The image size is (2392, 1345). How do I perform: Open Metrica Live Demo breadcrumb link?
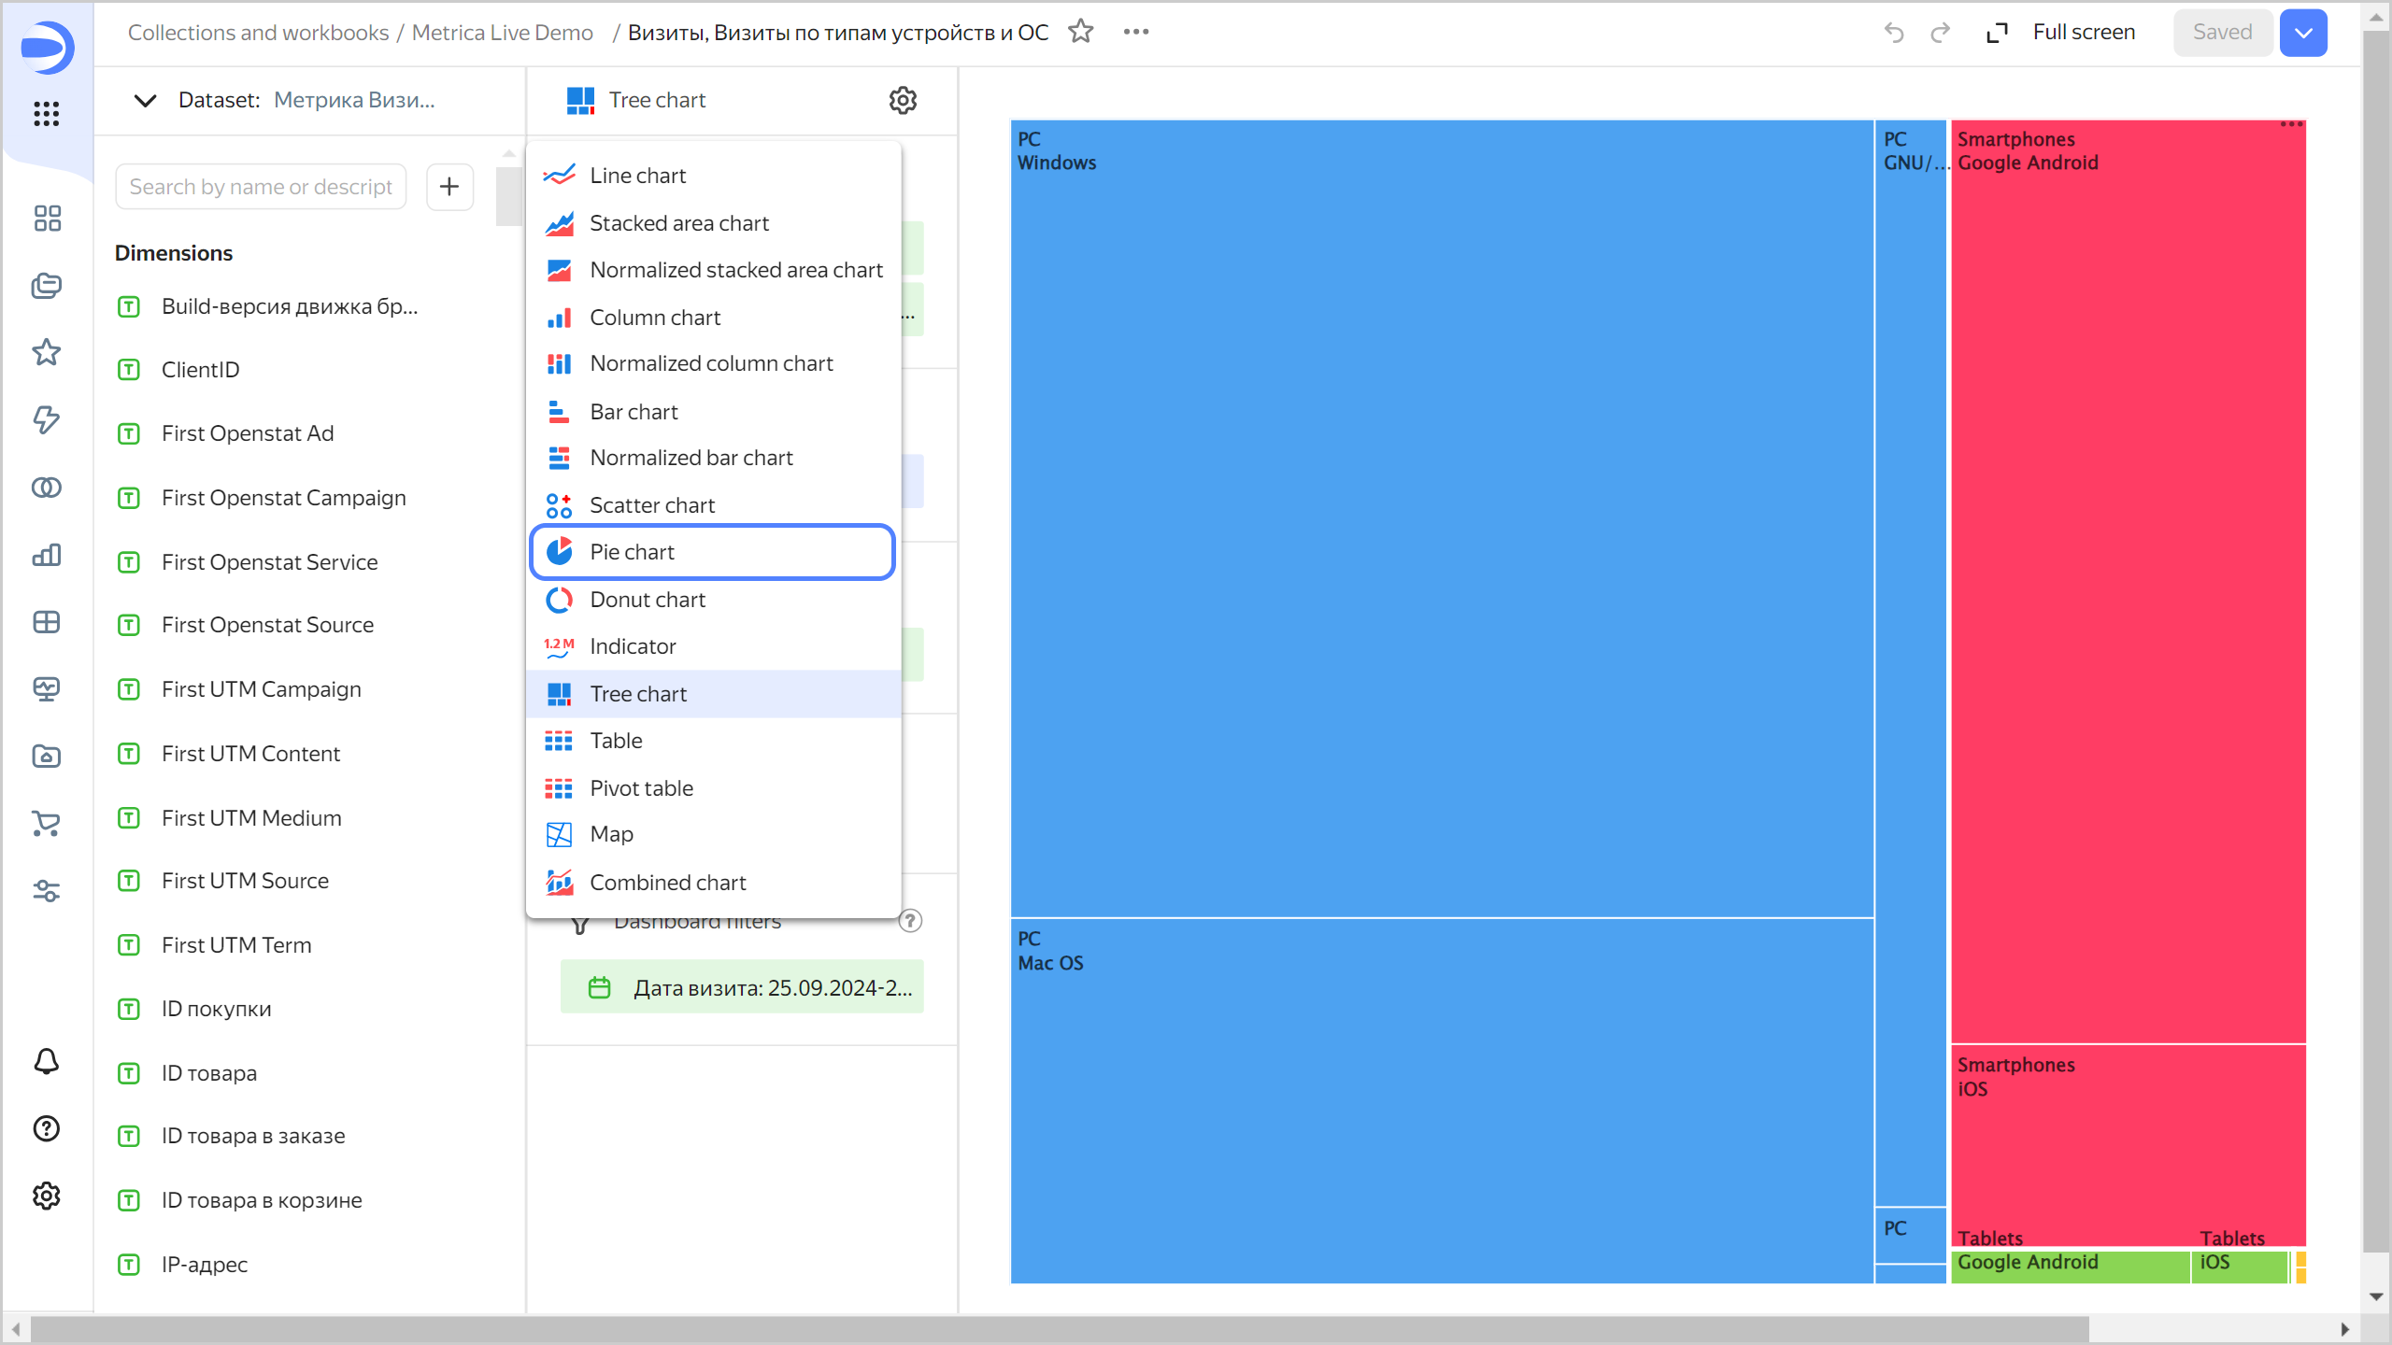tap(502, 33)
